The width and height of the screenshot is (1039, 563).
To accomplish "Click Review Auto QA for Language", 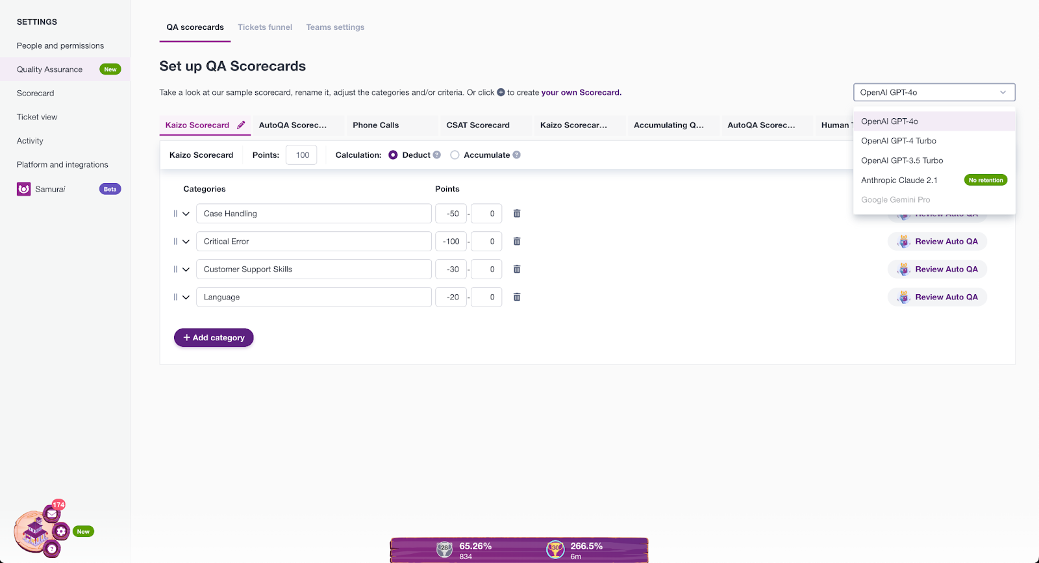I will click(937, 297).
